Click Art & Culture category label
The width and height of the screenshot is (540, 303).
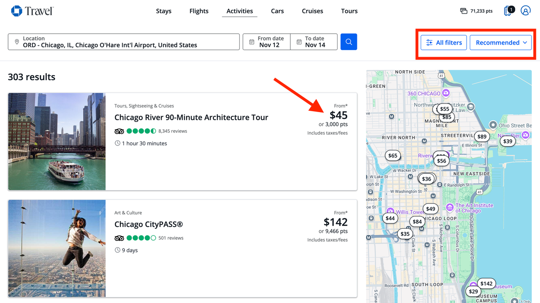coord(128,213)
